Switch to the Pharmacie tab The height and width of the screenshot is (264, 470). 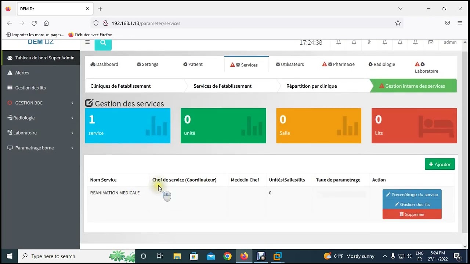(x=338, y=64)
